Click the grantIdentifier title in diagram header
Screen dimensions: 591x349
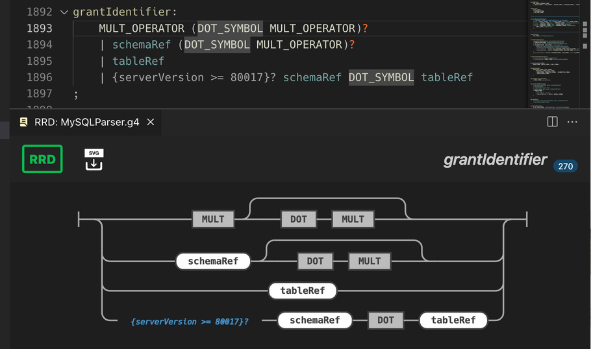tap(495, 160)
